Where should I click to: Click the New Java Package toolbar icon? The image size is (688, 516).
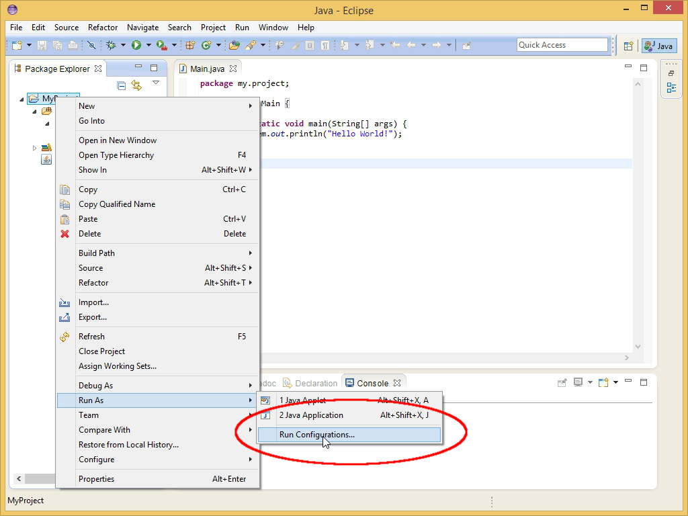[x=190, y=45]
